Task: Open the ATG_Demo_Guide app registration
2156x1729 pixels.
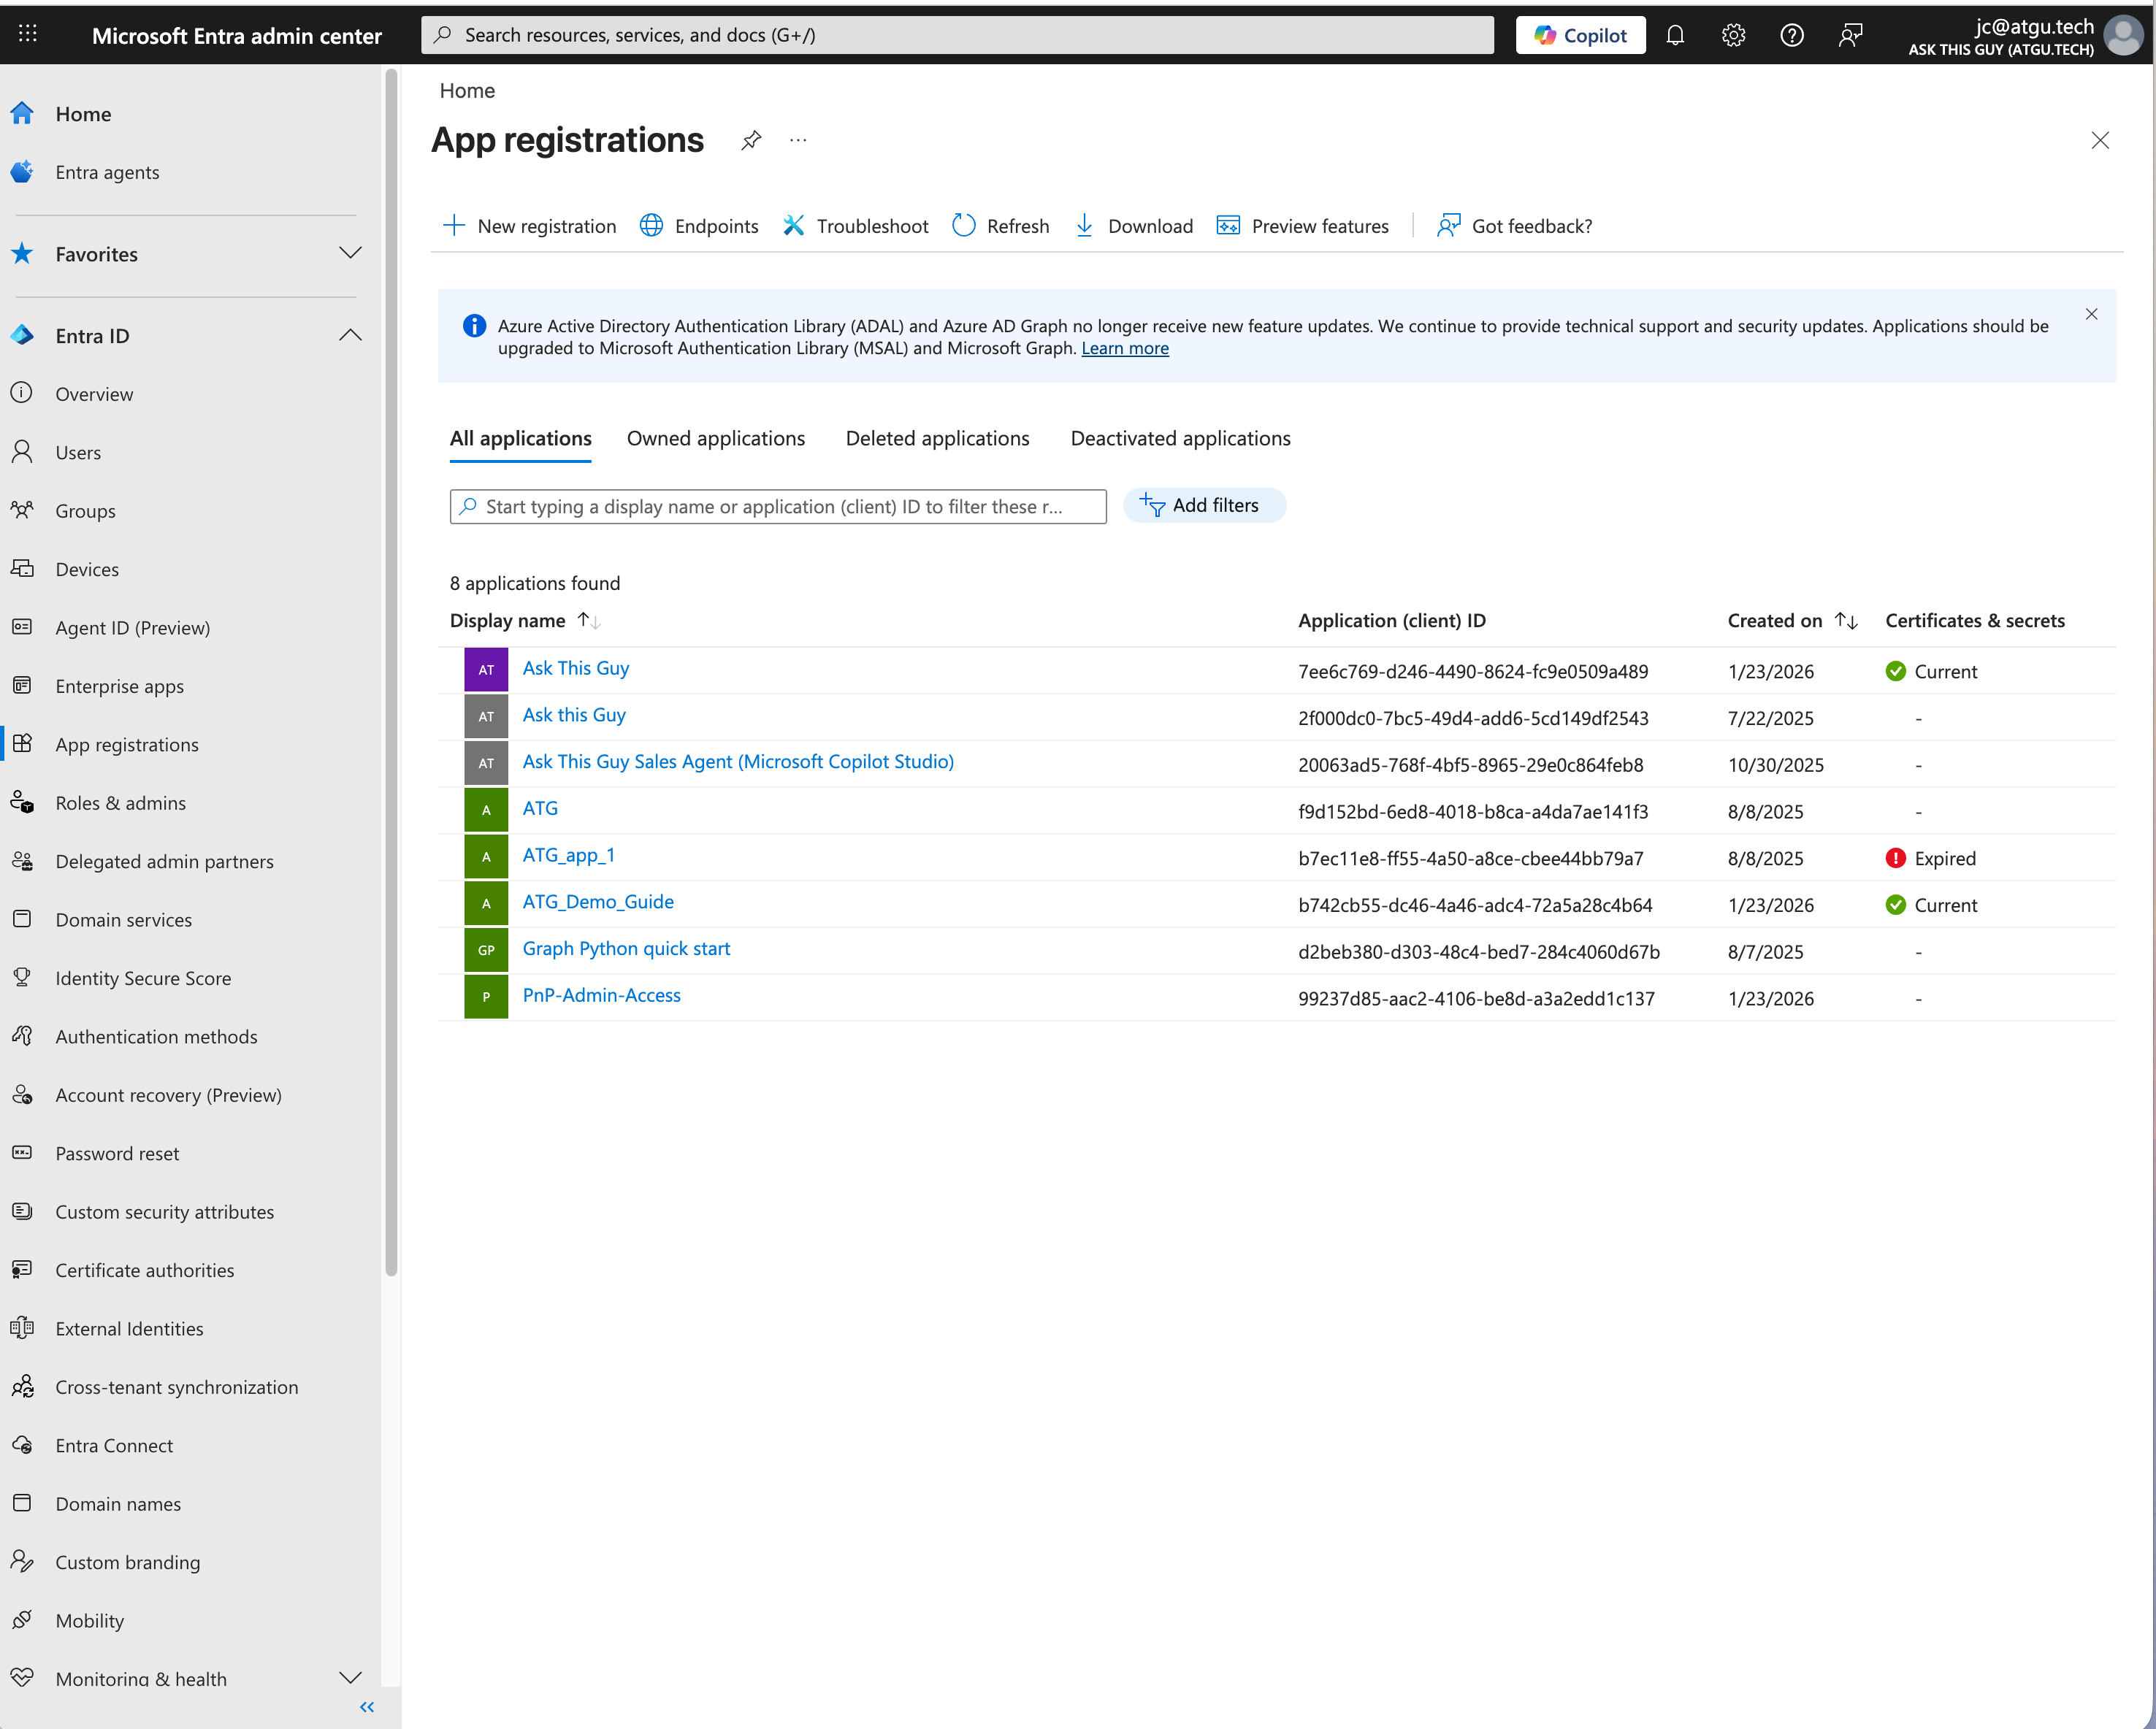Action: 597,901
